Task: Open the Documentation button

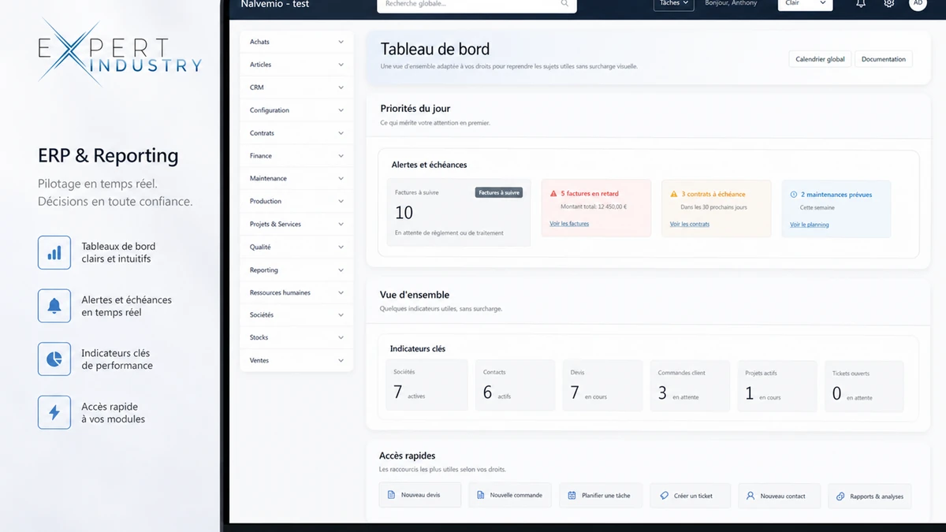Action: pos(884,59)
